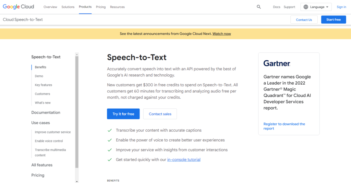The height and width of the screenshot is (183, 351).
Task: Open Use cases in the sidebar
Action: [40, 123]
